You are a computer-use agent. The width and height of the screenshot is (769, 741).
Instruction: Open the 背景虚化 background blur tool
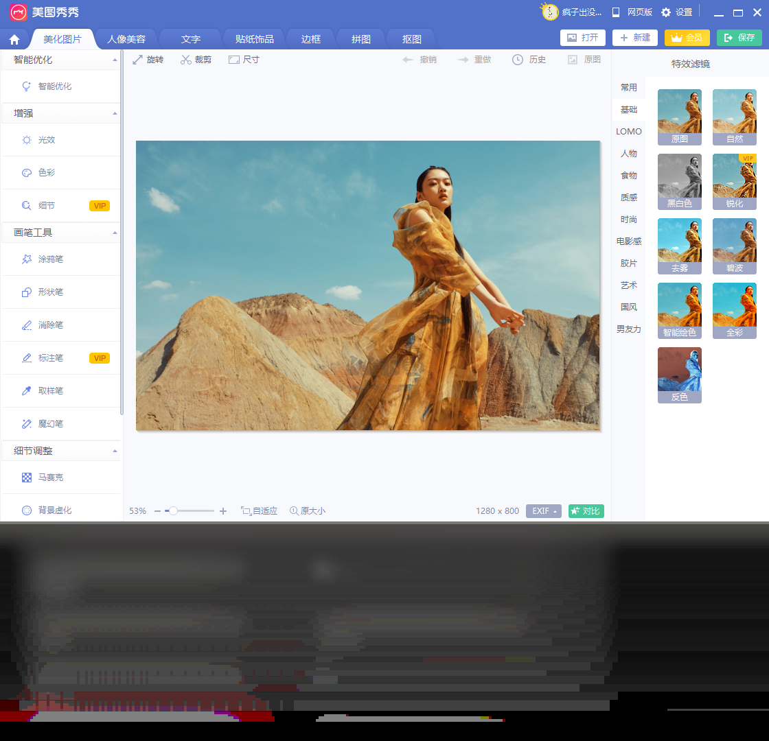[54, 510]
